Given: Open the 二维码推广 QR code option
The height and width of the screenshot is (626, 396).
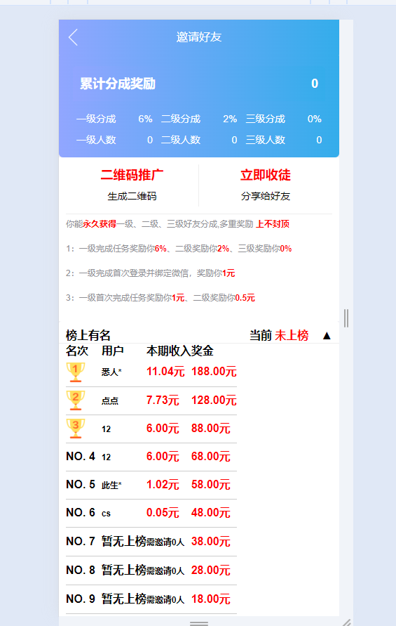Looking at the screenshot, I should tap(132, 175).
